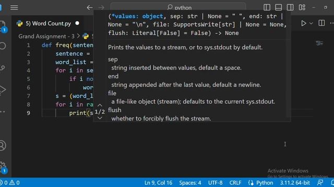Show next signature with down chevron
The width and height of the screenshot is (334, 187).
pyautogui.click(x=100, y=118)
